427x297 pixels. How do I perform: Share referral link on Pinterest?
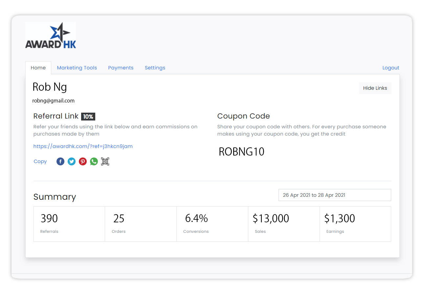83,161
